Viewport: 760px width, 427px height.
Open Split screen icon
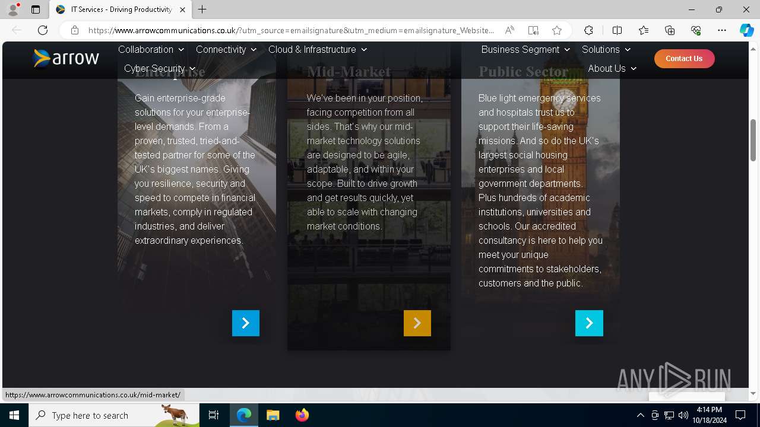point(617,30)
